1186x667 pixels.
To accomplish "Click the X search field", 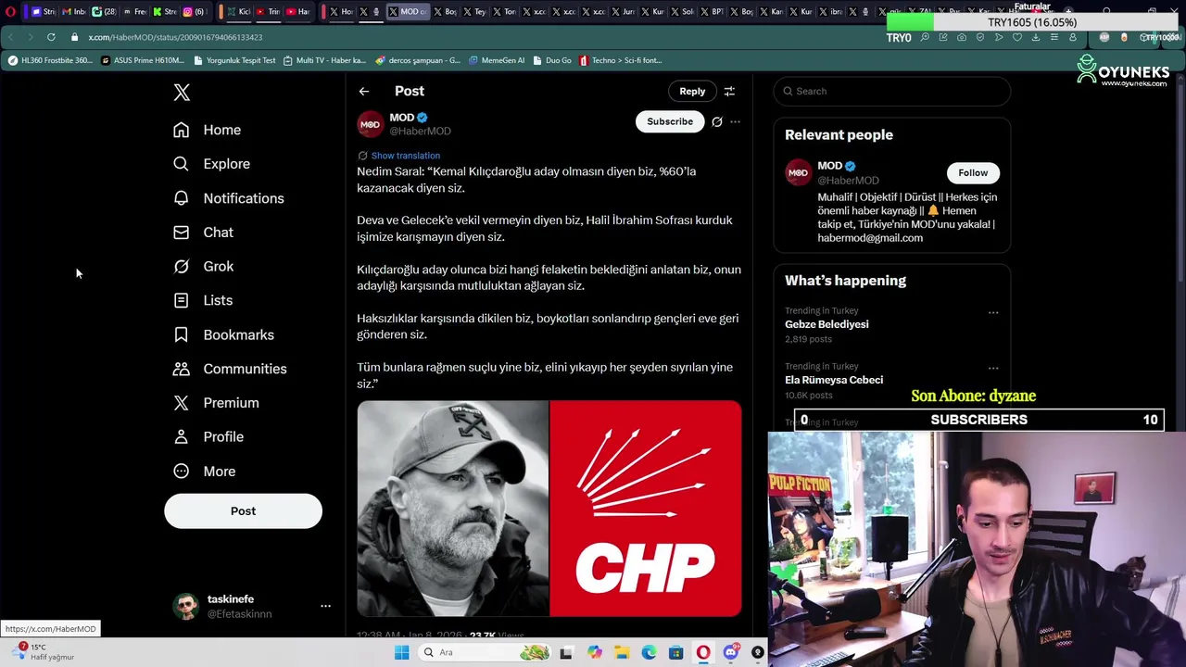I will pyautogui.click(x=891, y=91).
